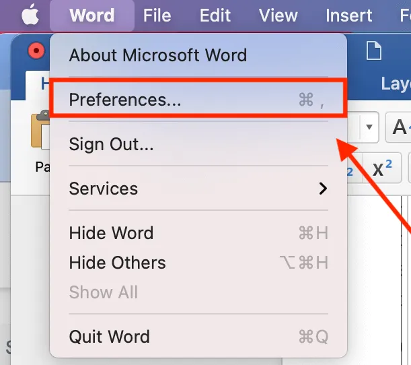Select Hide Word
The width and height of the screenshot is (411, 365).
tap(198, 233)
